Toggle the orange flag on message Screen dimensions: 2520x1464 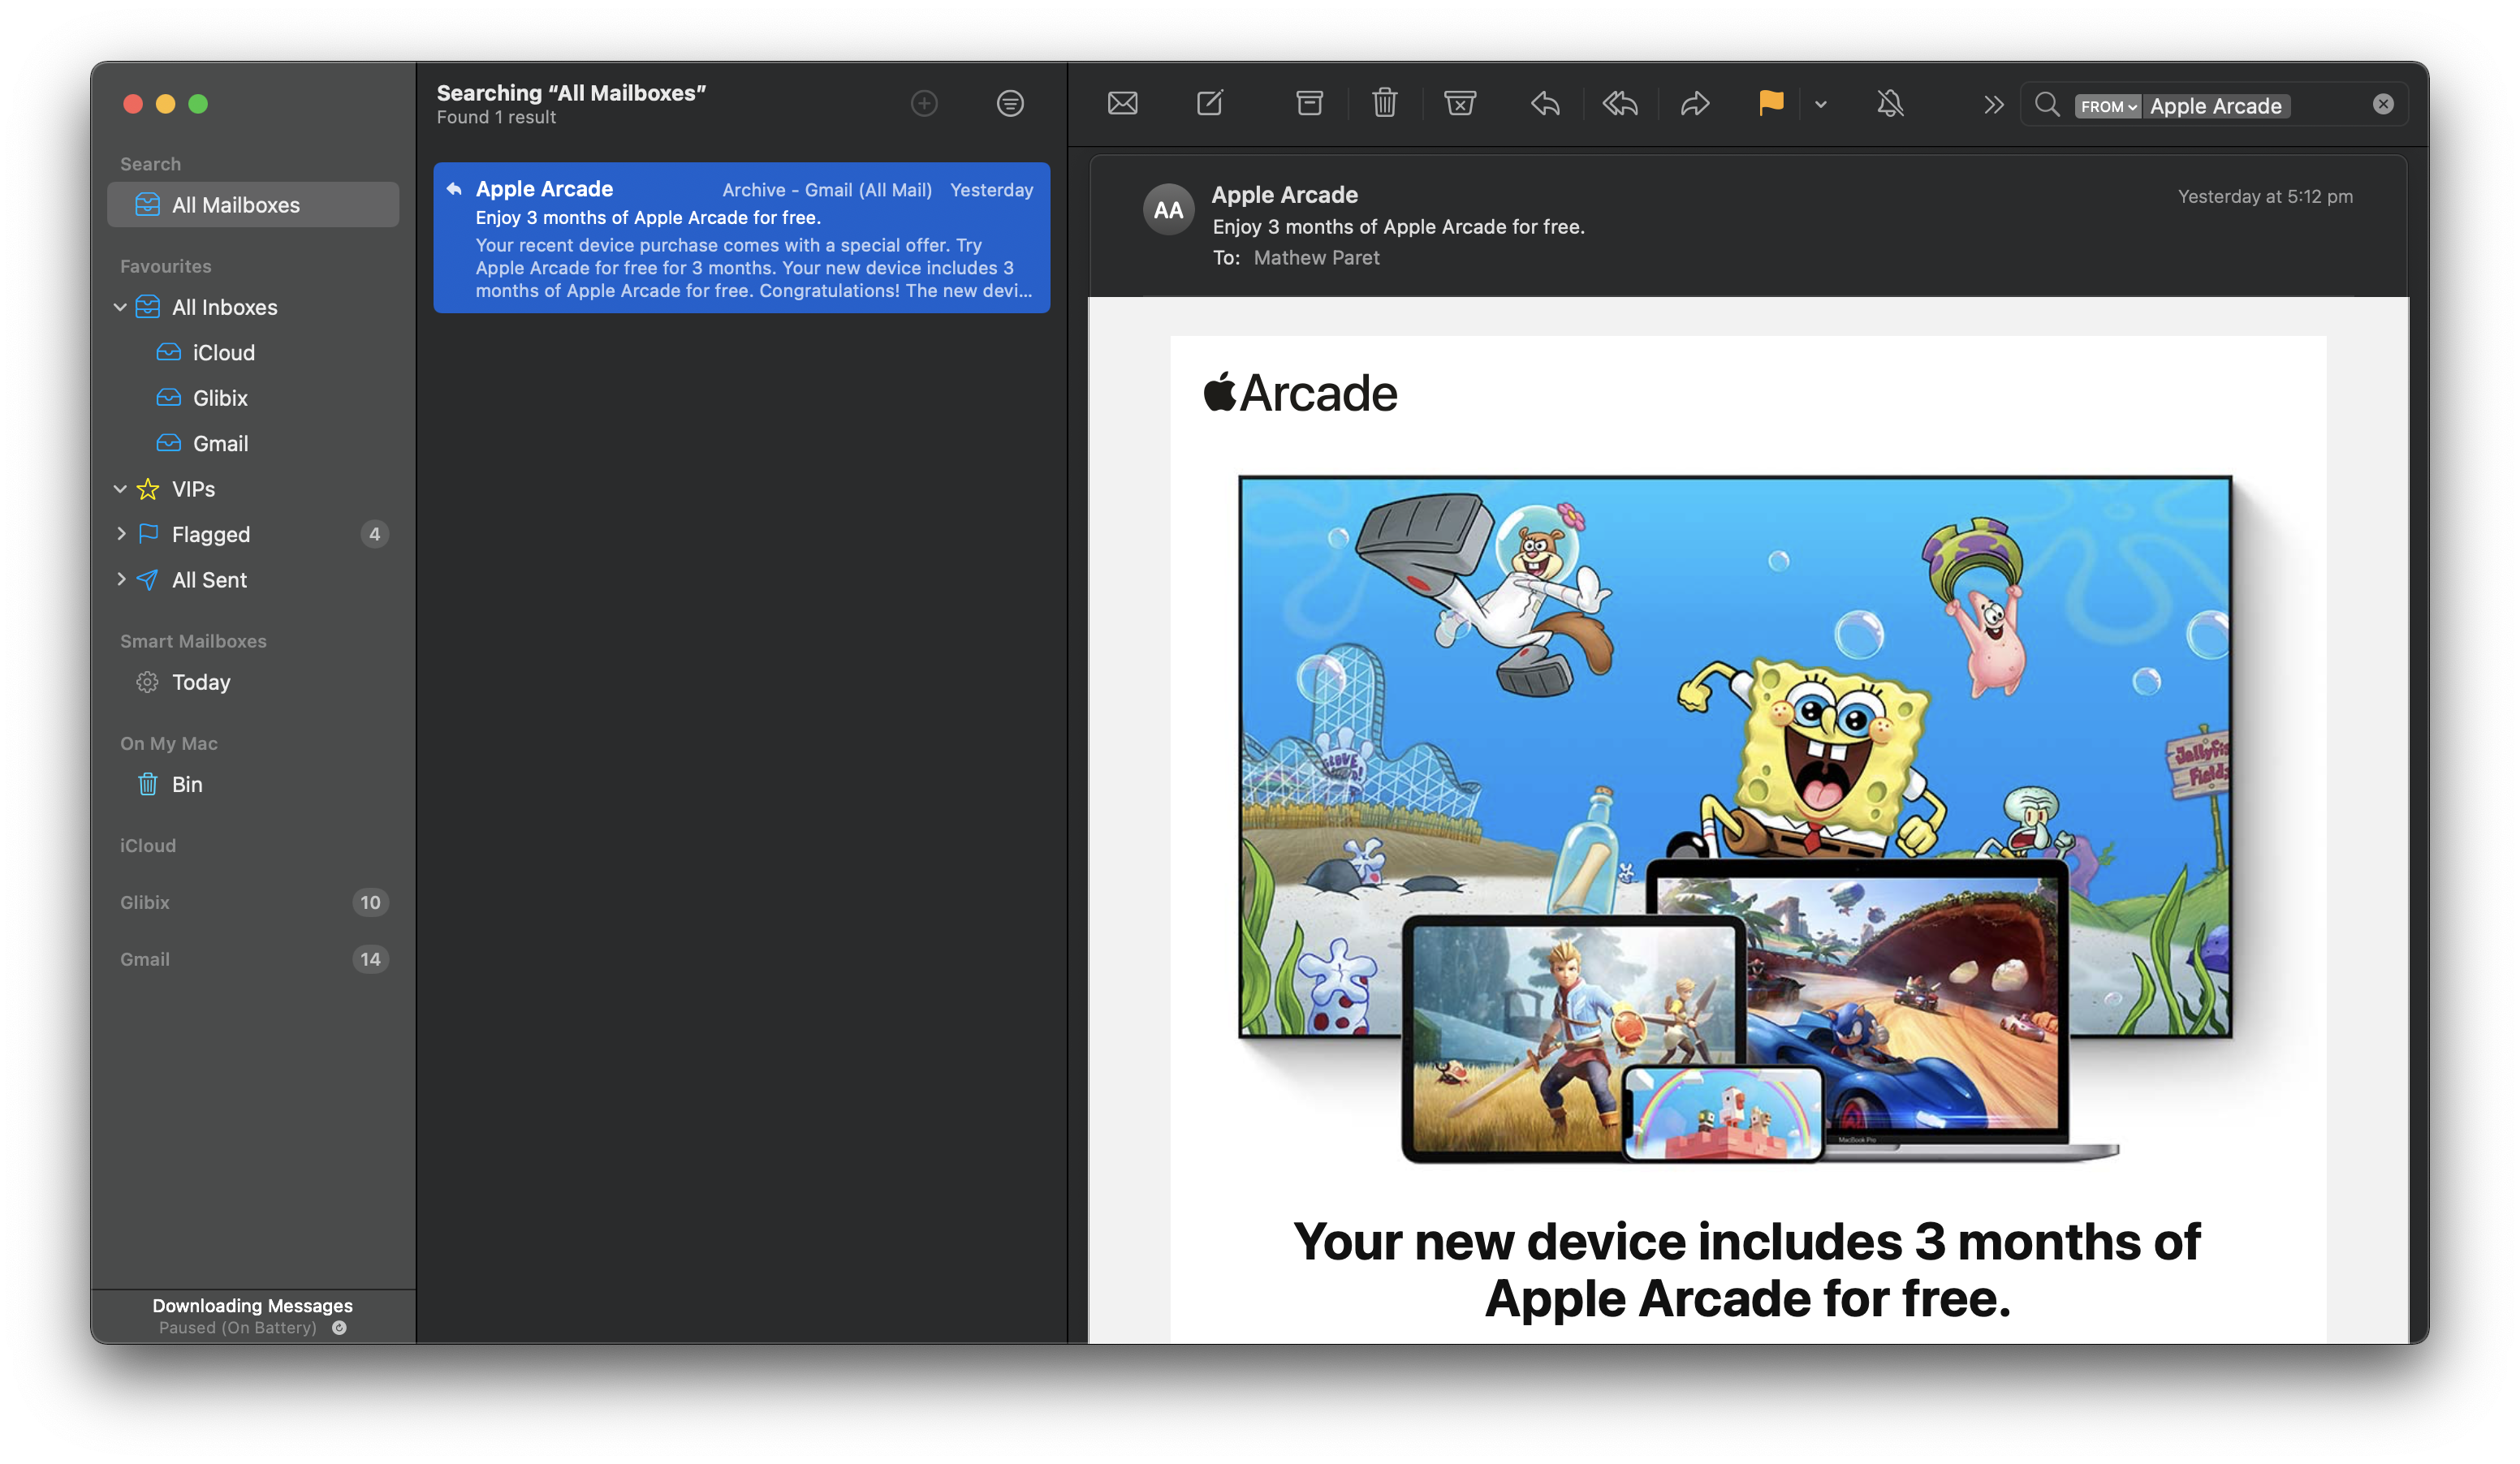coord(1770,103)
